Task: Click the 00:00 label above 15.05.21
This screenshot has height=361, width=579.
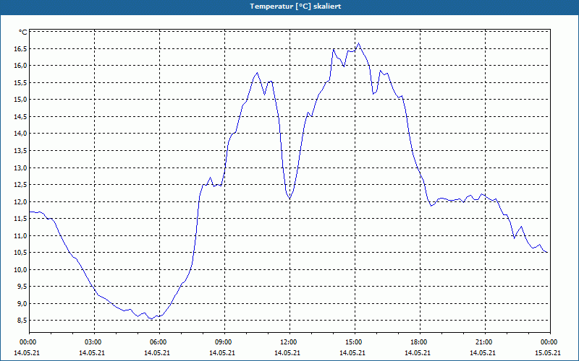Action: [550, 342]
